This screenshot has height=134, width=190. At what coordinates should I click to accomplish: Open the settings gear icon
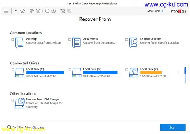(32, 11)
